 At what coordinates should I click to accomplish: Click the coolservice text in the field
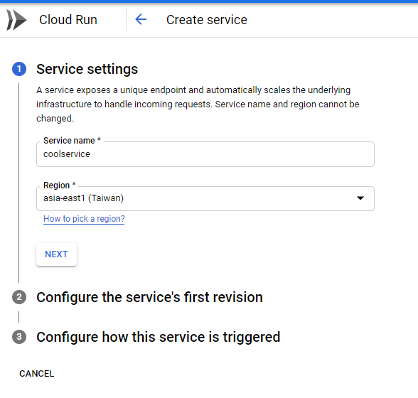click(x=67, y=154)
